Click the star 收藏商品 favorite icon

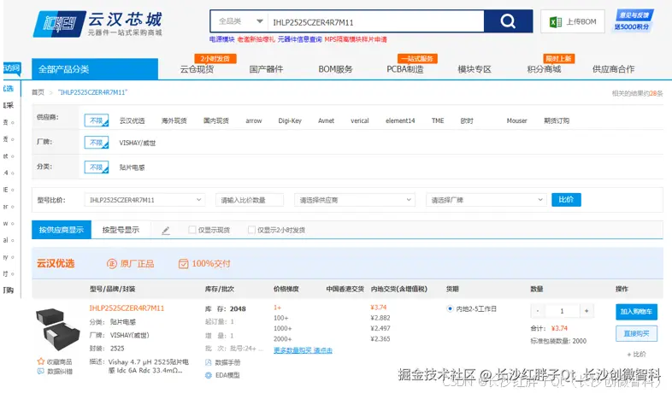click(x=41, y=361)
